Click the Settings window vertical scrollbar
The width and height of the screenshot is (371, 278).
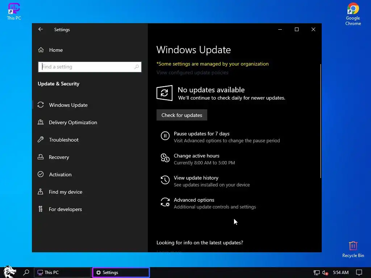pos(321,121)
